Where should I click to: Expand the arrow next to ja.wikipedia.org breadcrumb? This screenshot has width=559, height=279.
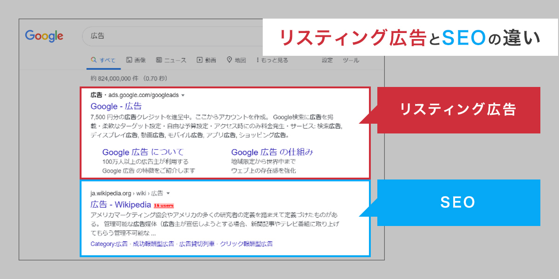coord(168,193)
